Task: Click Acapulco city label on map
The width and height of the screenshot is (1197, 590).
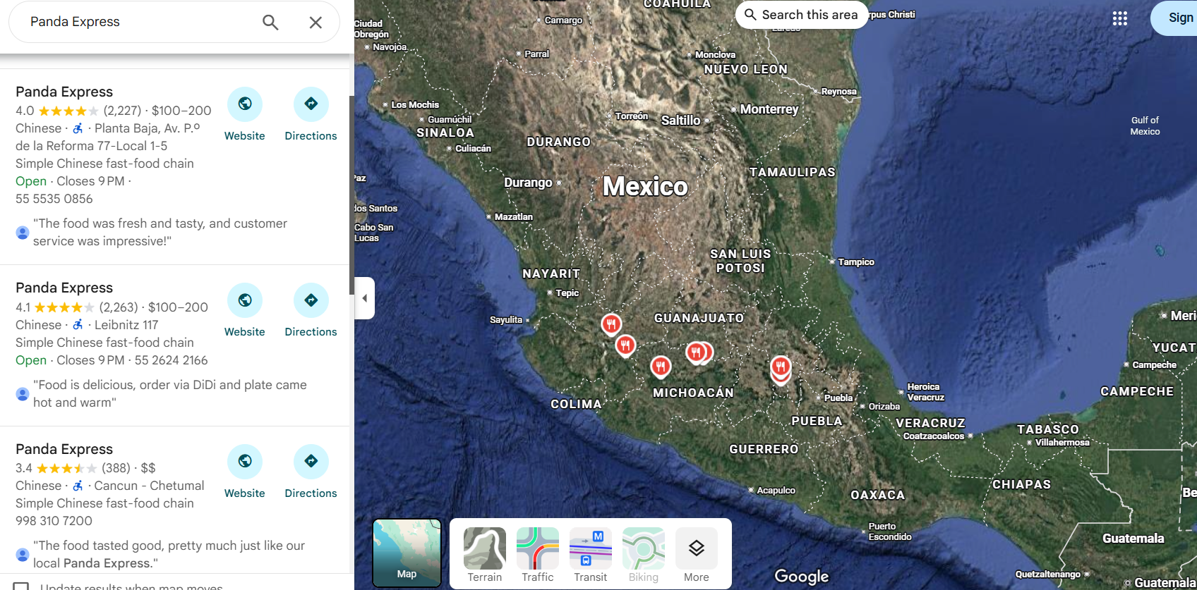Action: click(x=776, y=491)
